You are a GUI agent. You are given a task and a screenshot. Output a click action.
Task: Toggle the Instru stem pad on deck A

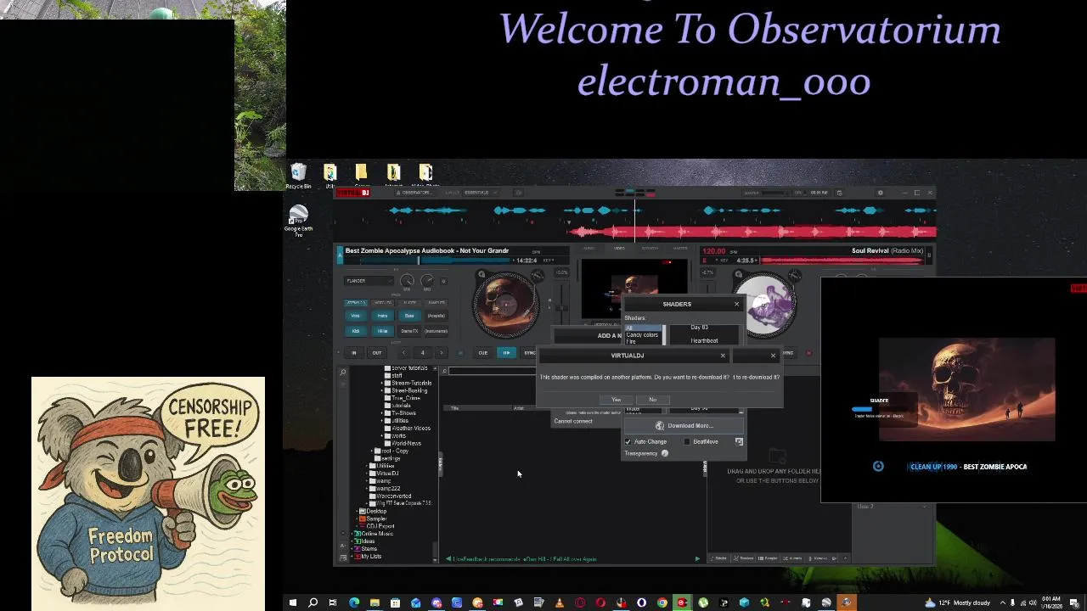tap(382, 316)
